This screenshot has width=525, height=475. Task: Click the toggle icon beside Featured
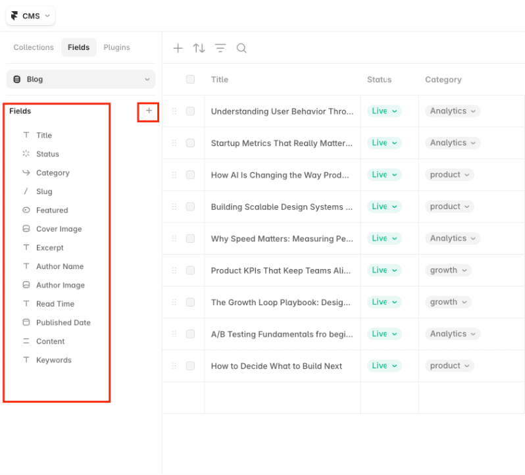point(26,210)
